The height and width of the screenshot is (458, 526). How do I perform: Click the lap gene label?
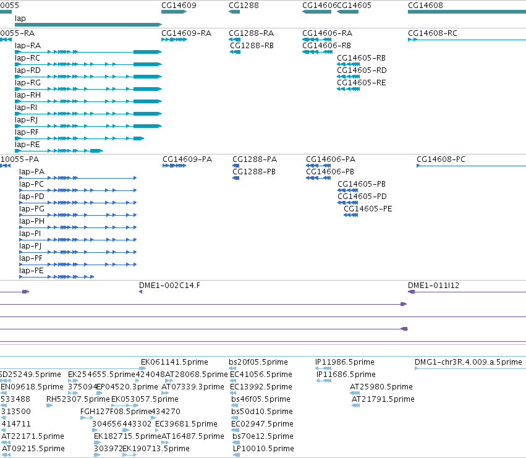click(20, 19)
